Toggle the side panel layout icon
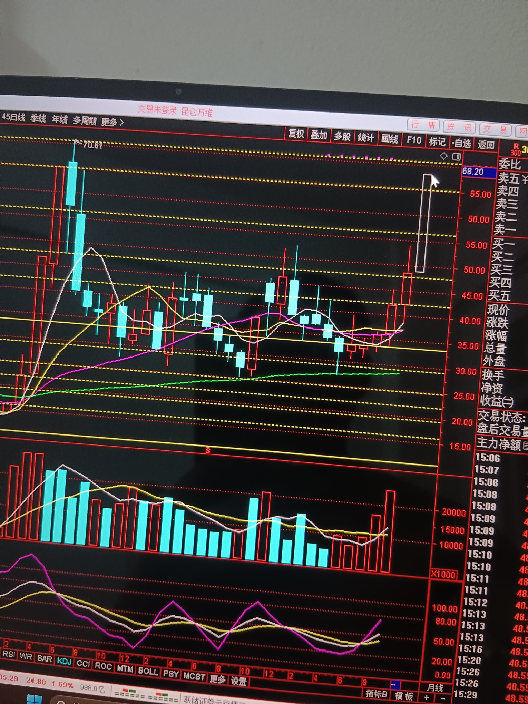 [x=457, y=157]
